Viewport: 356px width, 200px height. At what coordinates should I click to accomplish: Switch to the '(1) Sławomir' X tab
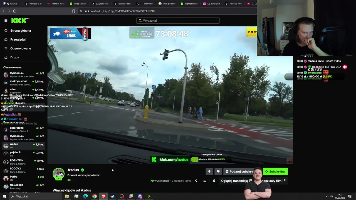pos(145,4)
